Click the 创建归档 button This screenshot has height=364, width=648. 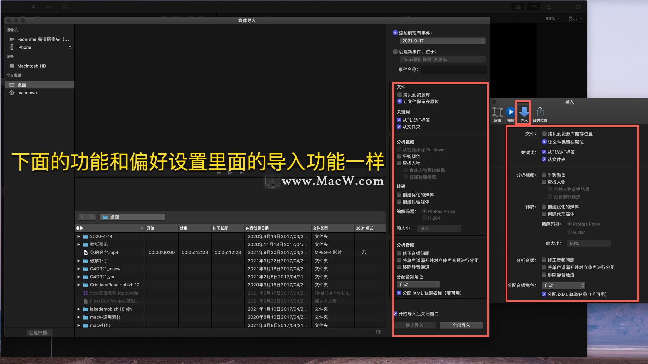(x=39, y=333)
